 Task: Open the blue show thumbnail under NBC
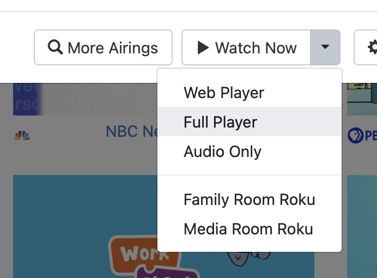[82, 218]
